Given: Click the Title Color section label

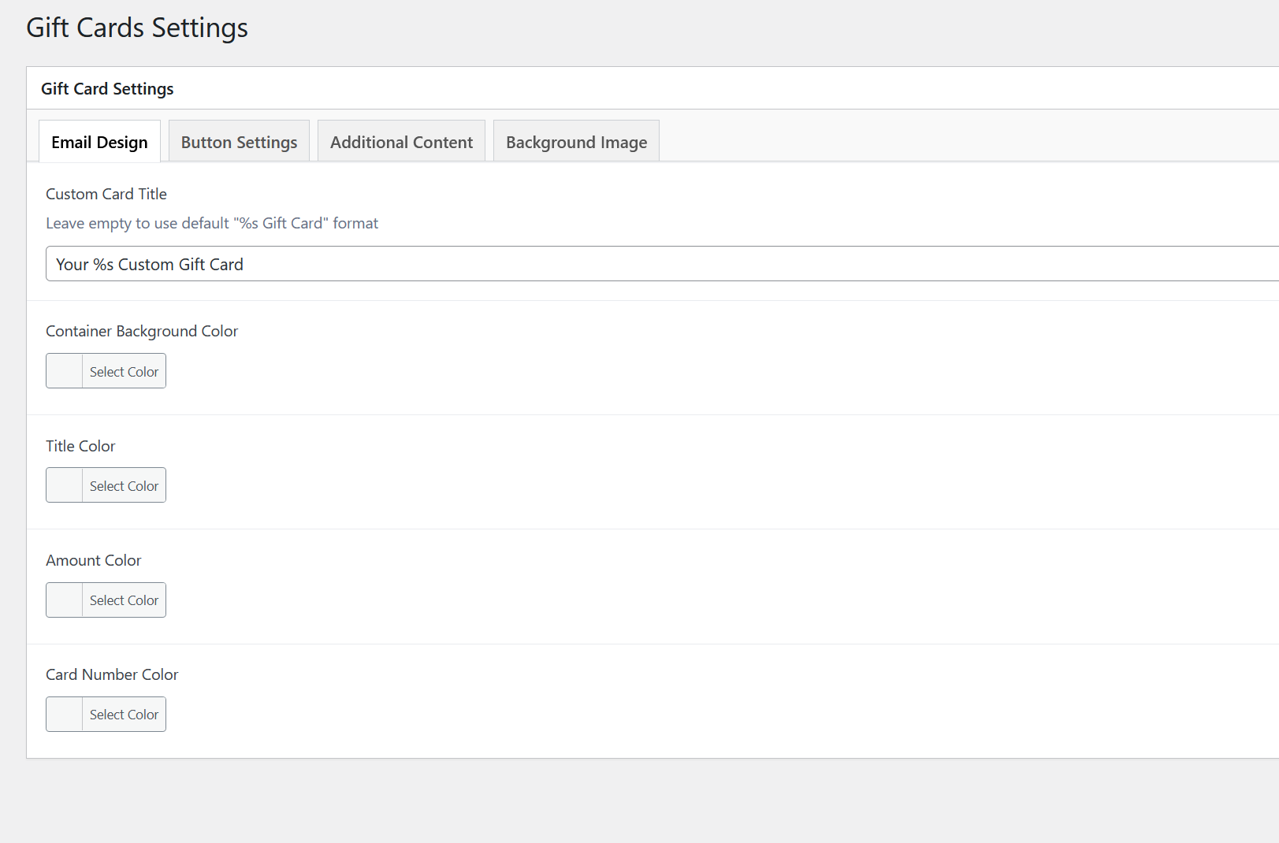Looking at the screenshot, I should [x=80, y=446].
